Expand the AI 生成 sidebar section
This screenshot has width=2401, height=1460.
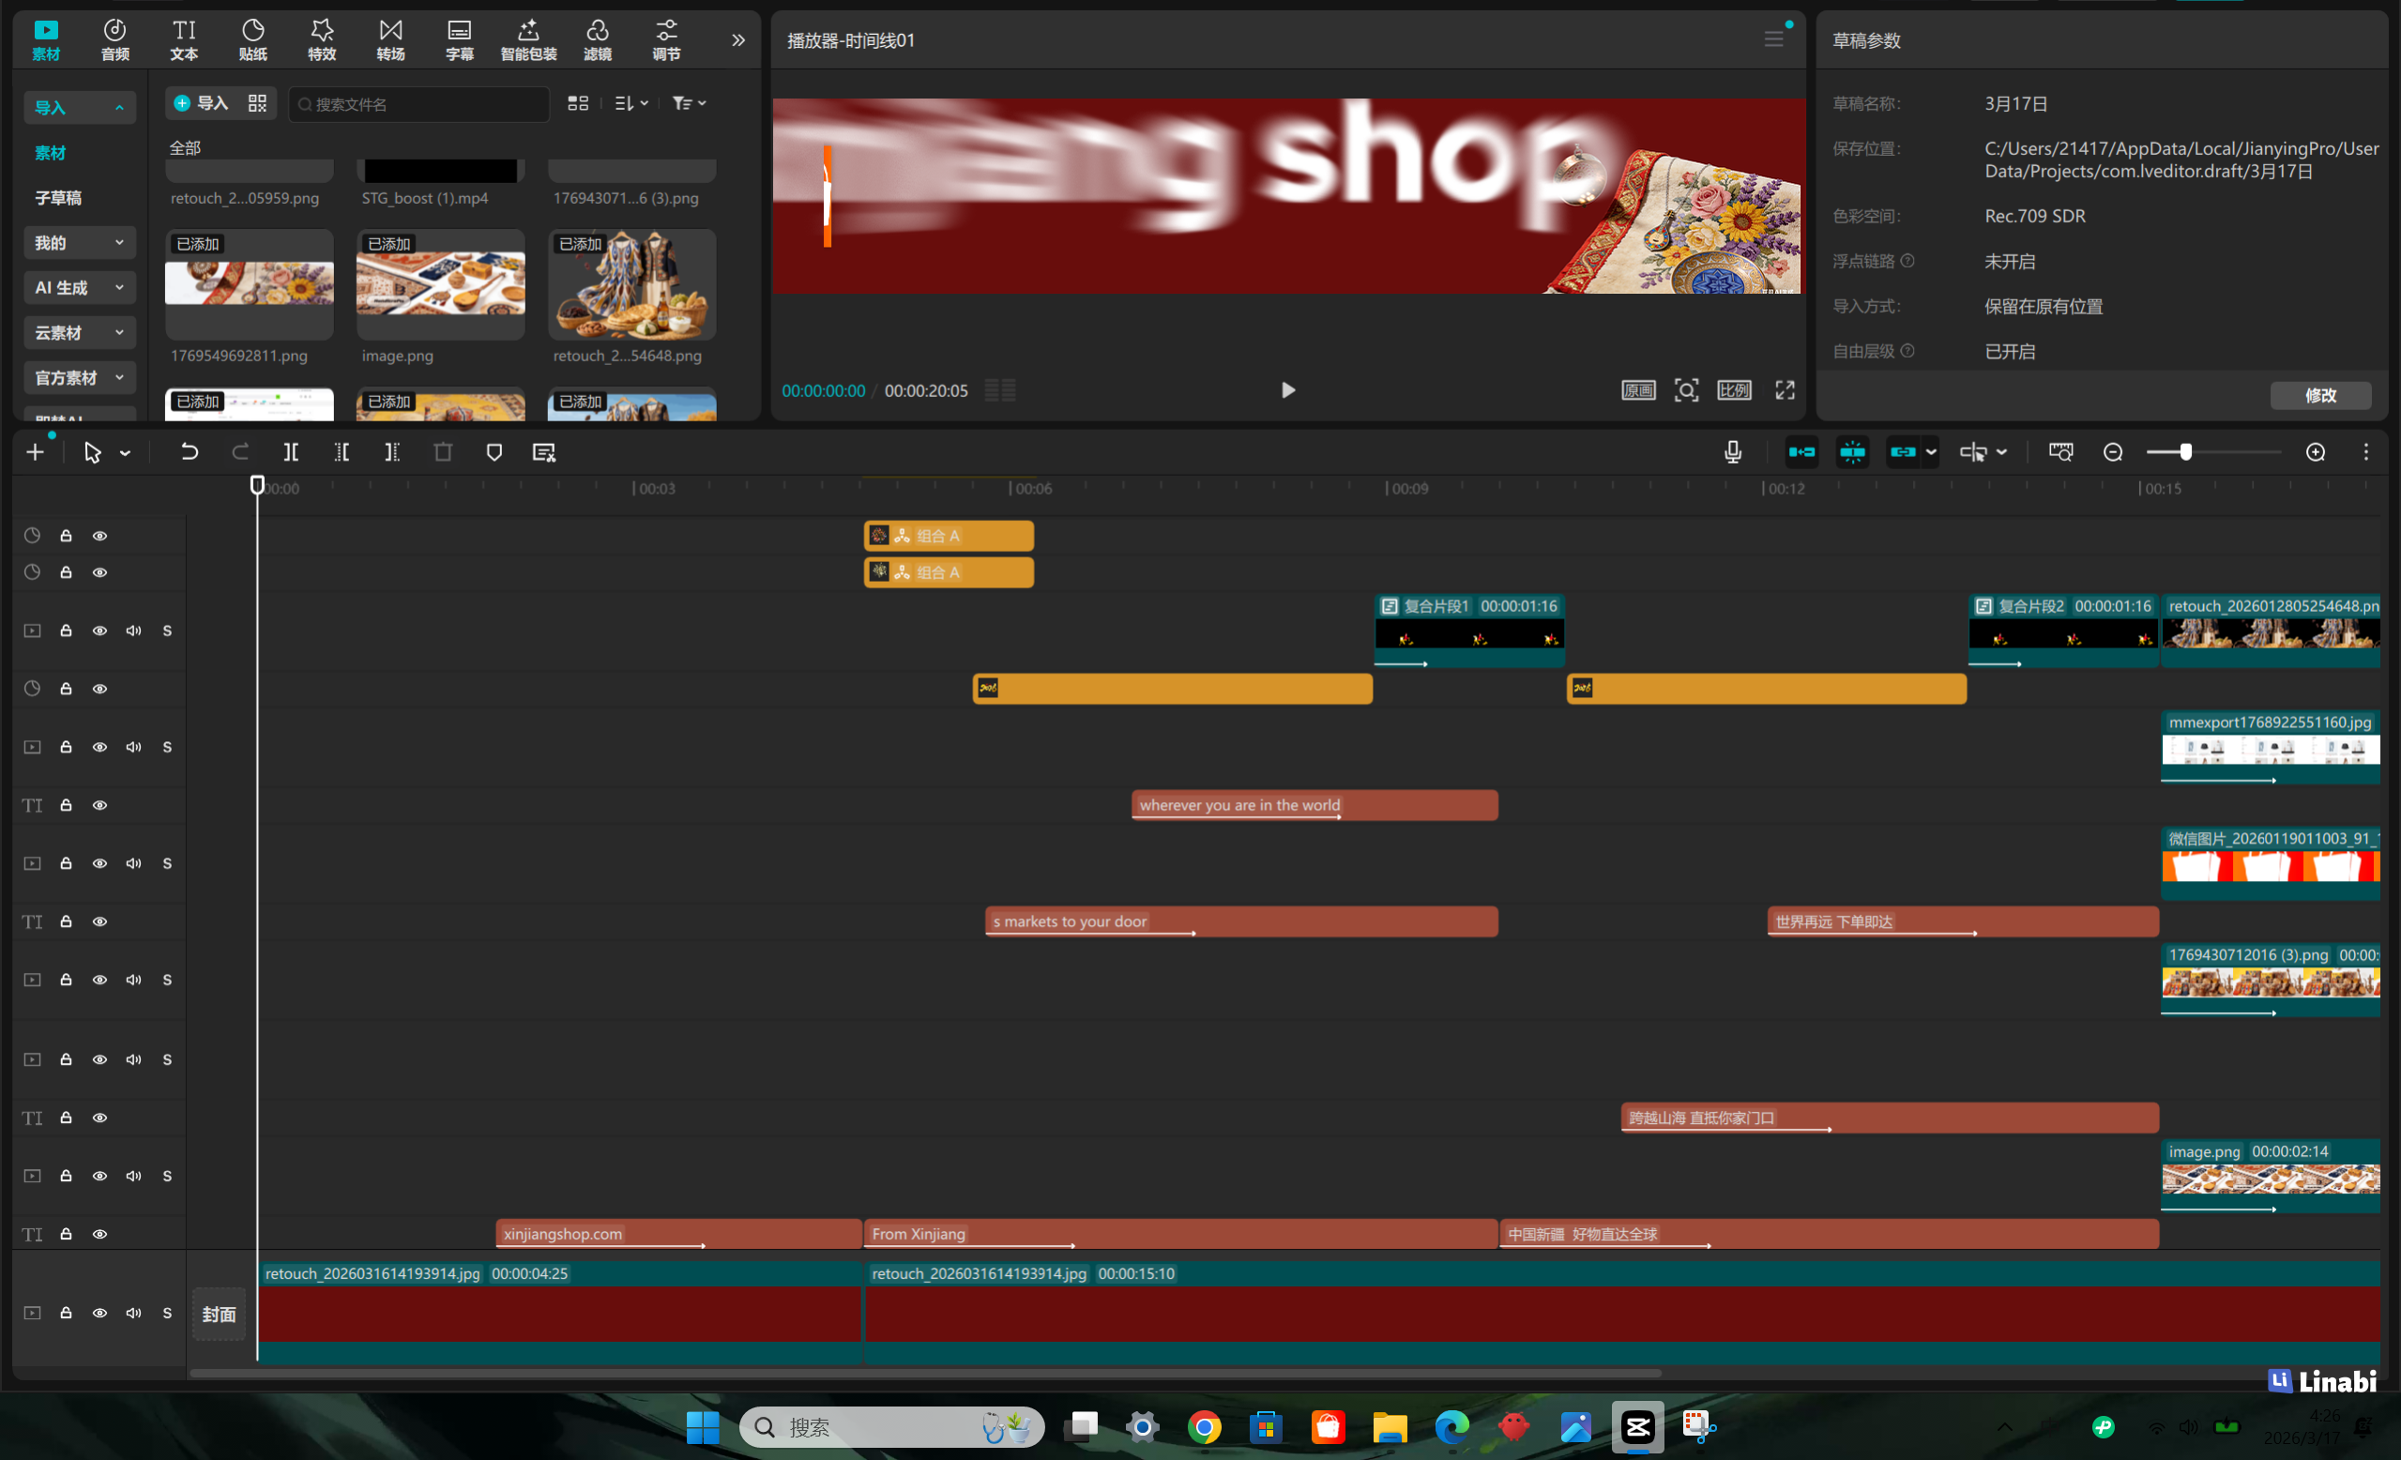click(79, 287)
